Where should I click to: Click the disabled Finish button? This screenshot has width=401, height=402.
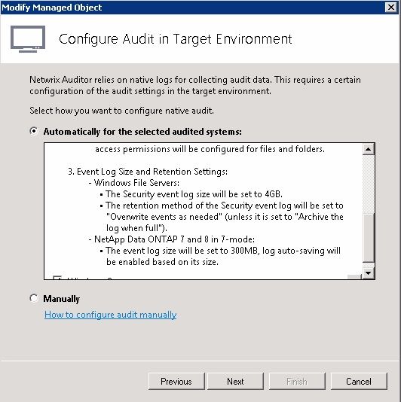(x=297, y=381)
